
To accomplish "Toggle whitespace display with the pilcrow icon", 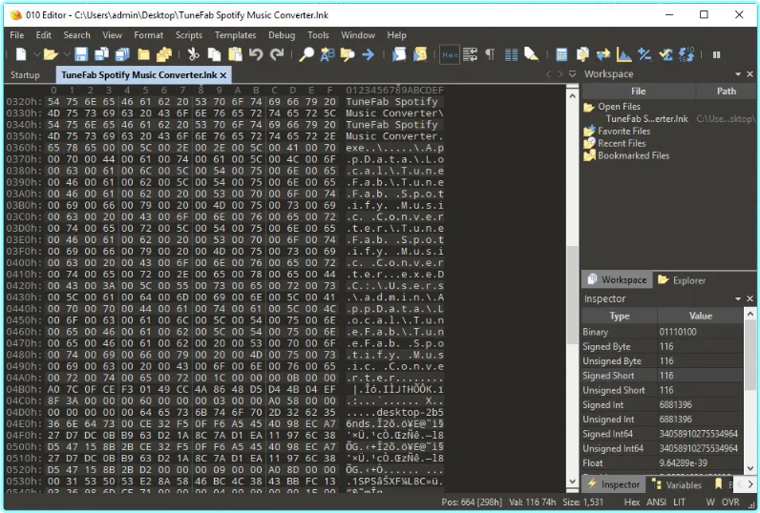I will [490, 54].
